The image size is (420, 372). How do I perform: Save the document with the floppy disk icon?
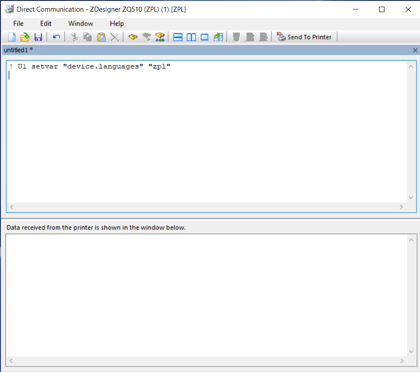pyautogui.click(x=38, y=37)
